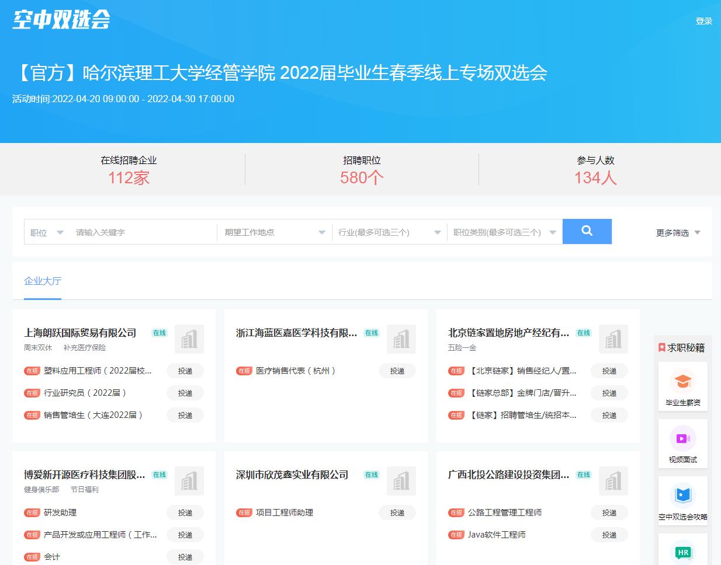This screenshot has width=721, height=565.
Task: Expand 更多筛选 filter options
Action: click(x=678, y=233)
